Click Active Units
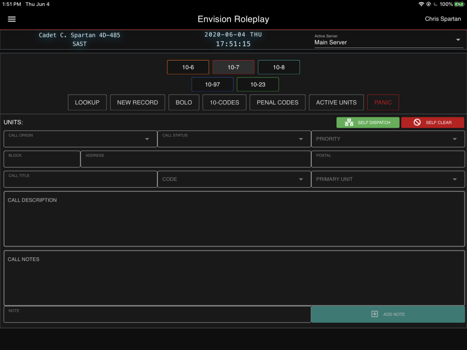 [x=336, y=102]
